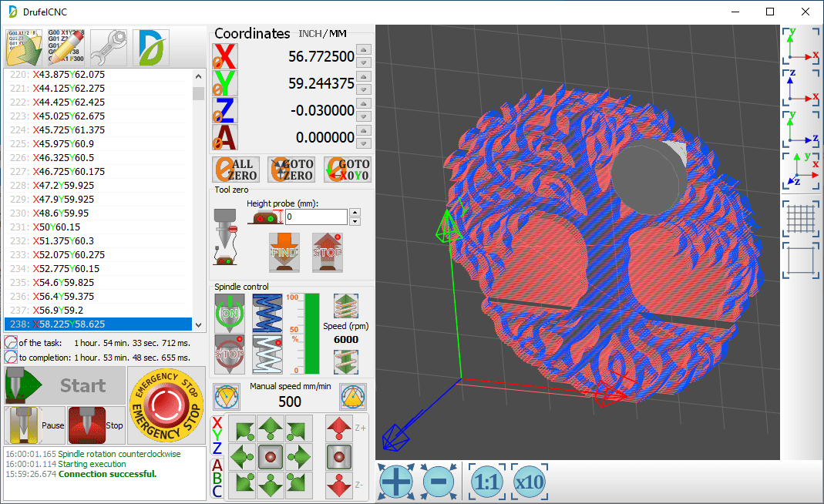The width and height of the screenshot is (824, 504).
Task: Decrement A coordinate stepper down
Action: (364, 143)
